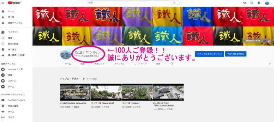Viewport: 274px width, 122px height.
Task: Open CV.MATSUYAMA INDONESIA video thumbnail
Action: pos(75,92)
